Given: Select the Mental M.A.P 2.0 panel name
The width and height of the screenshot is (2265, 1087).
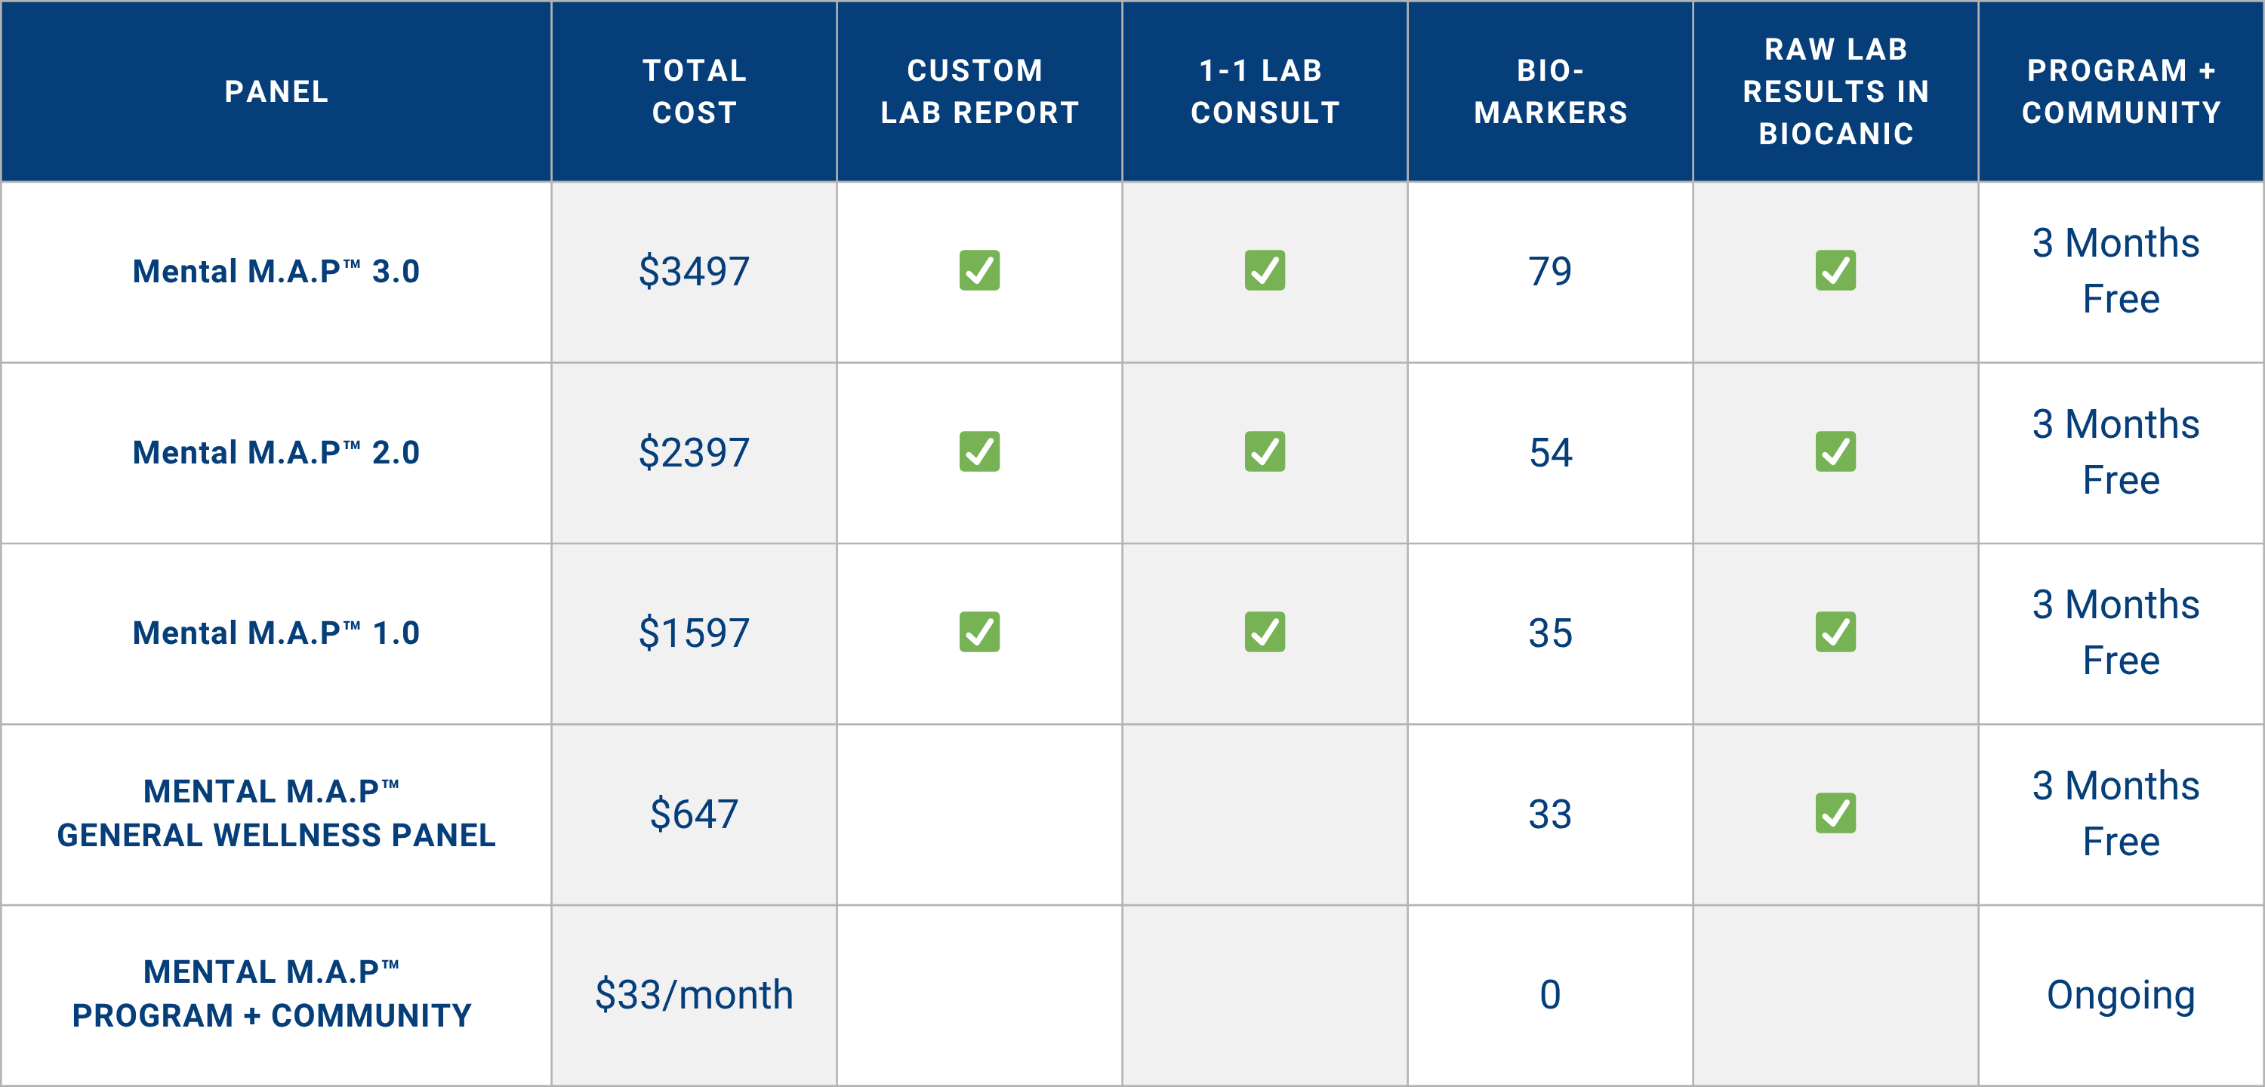Looking at the screenshot, I should pos(276,453).
